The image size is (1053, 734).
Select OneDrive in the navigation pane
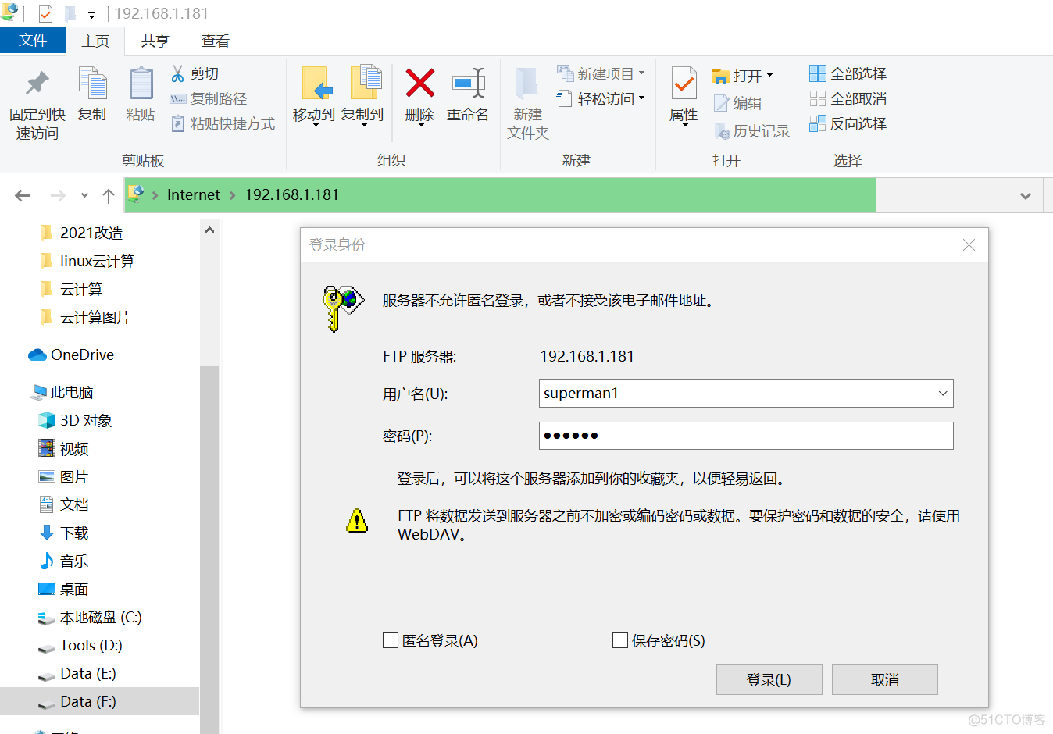pos(71,355)
